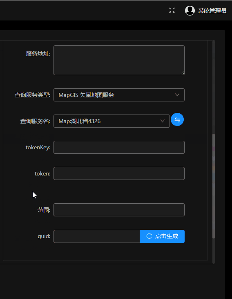The image size is (232, 299).
Task: Focus the 服务地址 text area
Action: (x=119, y=60)
